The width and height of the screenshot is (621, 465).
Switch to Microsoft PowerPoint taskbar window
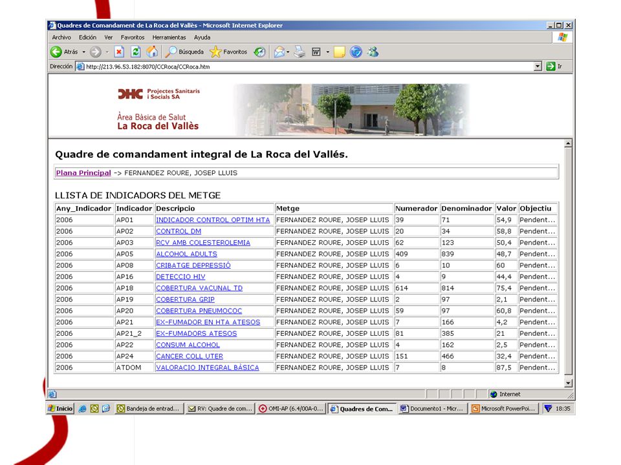pos(504,409)
